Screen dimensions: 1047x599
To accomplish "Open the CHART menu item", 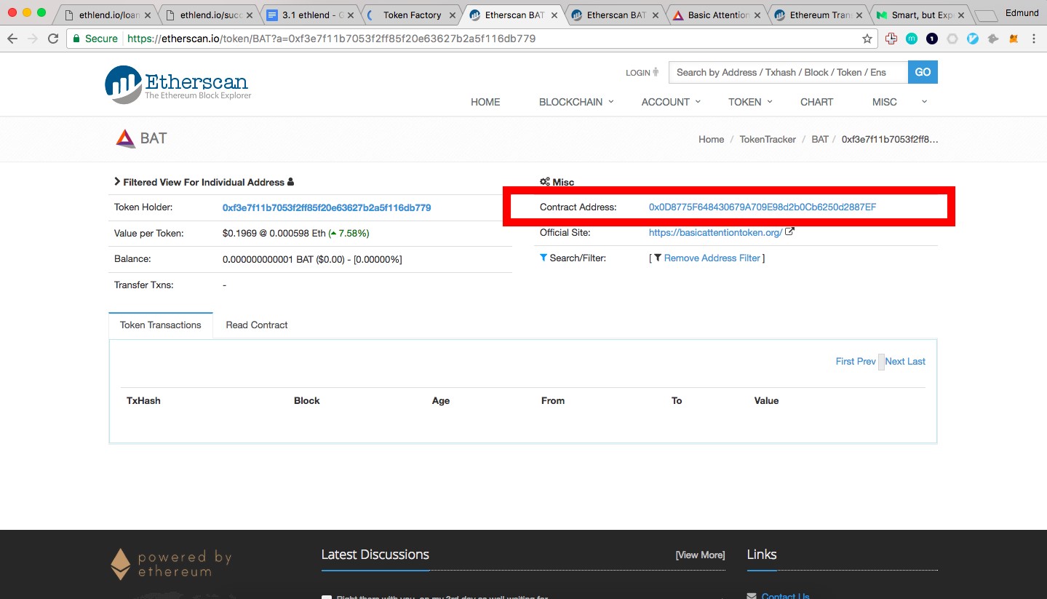I will click(x=816, y=102).
